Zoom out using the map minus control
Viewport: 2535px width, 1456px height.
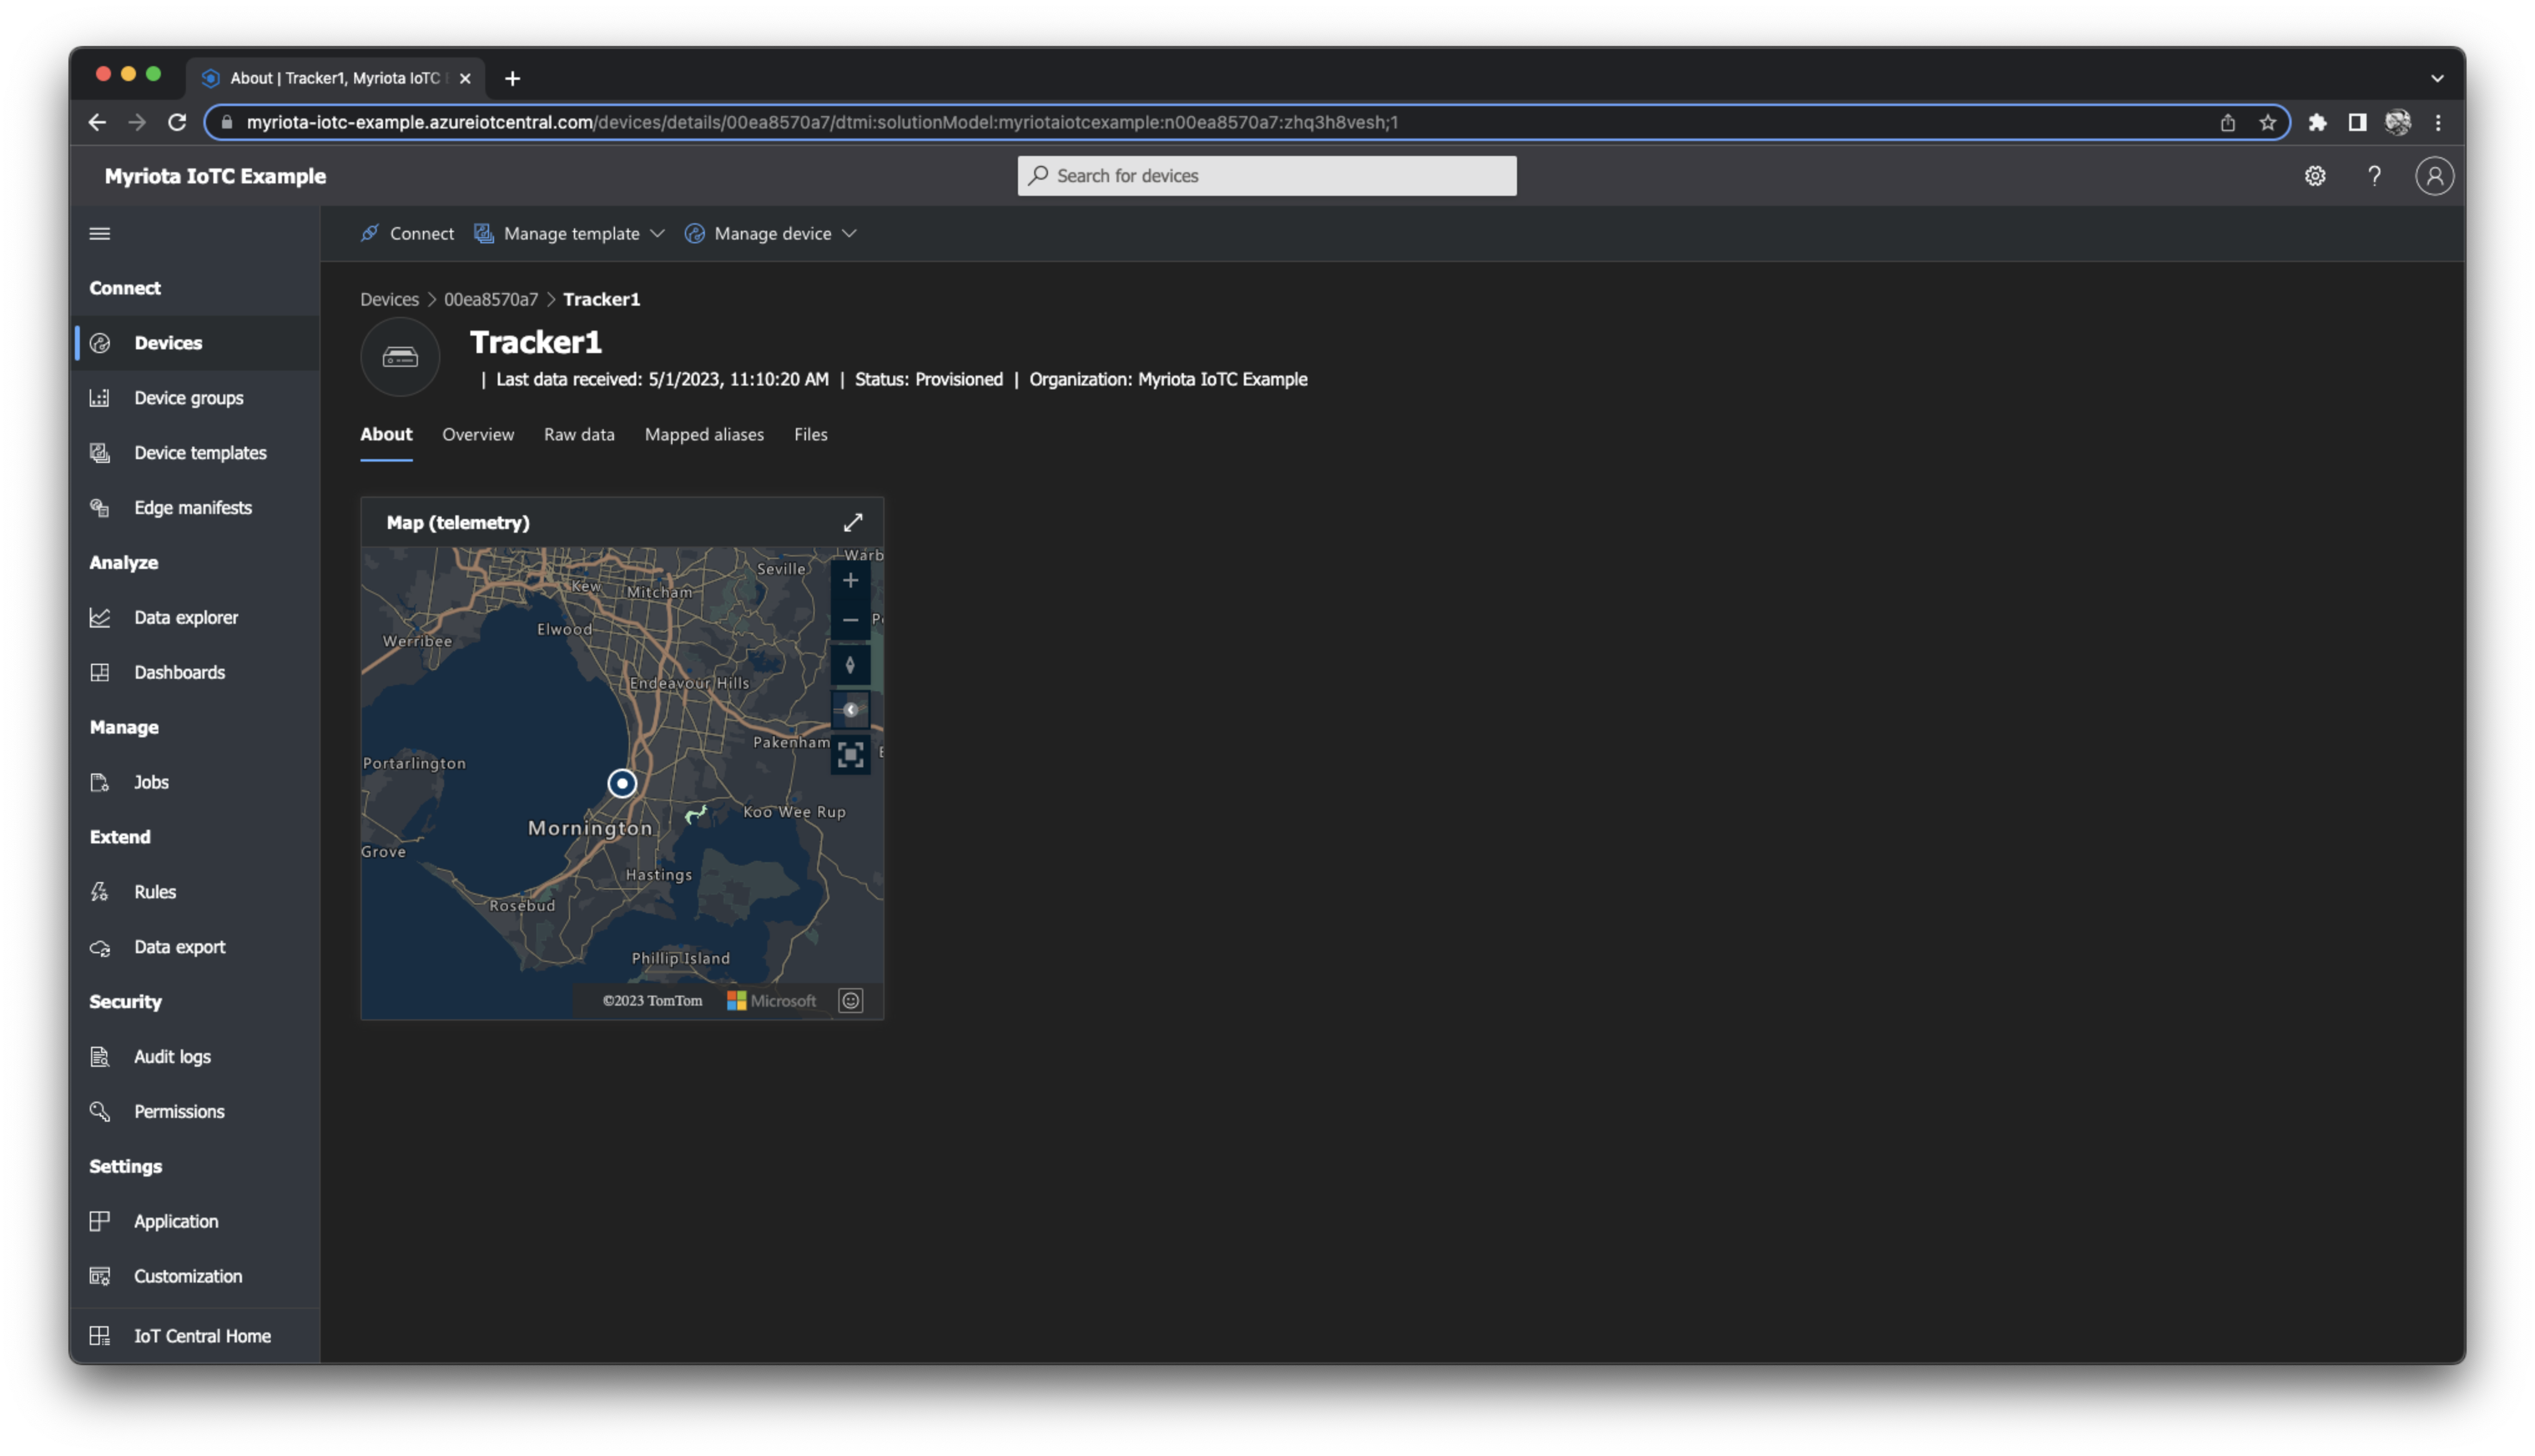click(x=851, y=620)
